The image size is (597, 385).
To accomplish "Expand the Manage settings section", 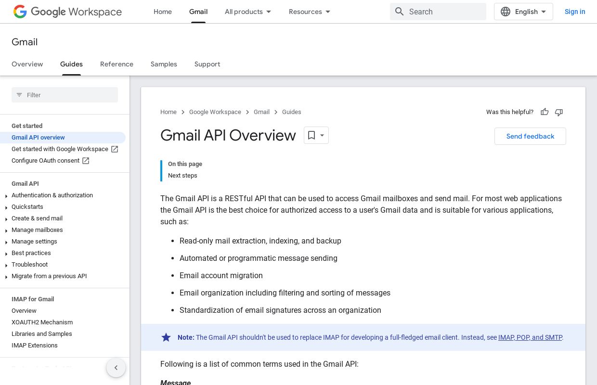I will (x=6, y=243).
